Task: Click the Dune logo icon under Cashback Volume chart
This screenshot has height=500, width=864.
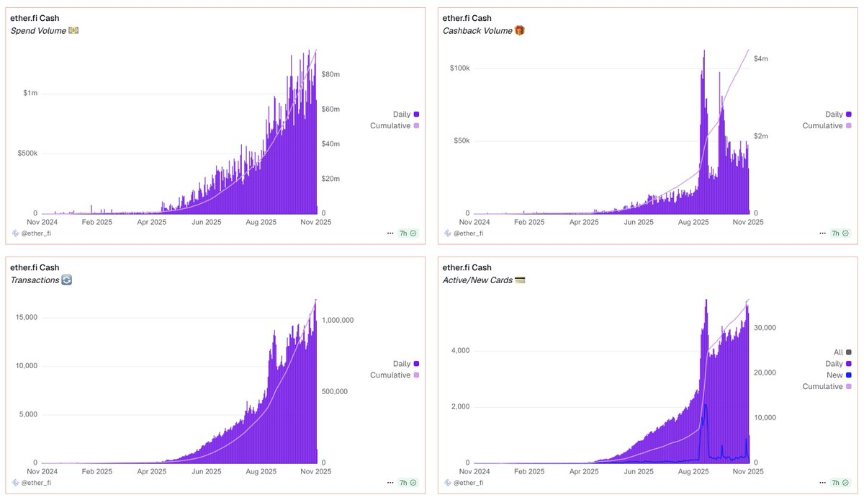Action: click(447, 233)
